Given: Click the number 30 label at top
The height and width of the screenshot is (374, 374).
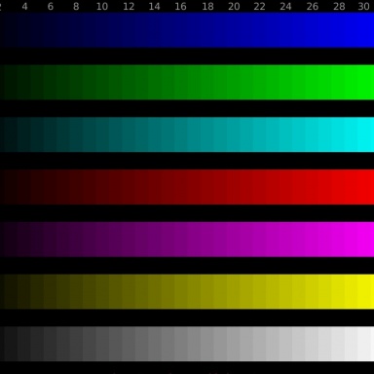Looking at the screenshot, I should [363, 6].
